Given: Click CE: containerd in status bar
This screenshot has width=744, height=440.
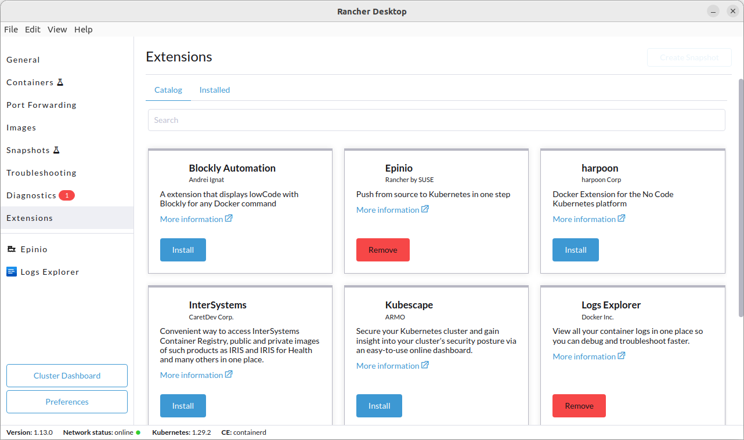Looking at the screenshot, I should click(x=244, y=432).
